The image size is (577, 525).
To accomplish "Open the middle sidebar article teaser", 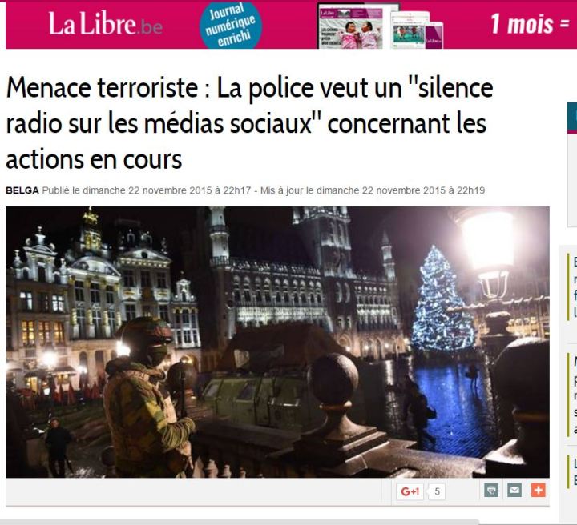I will click(x=573, y=396).
